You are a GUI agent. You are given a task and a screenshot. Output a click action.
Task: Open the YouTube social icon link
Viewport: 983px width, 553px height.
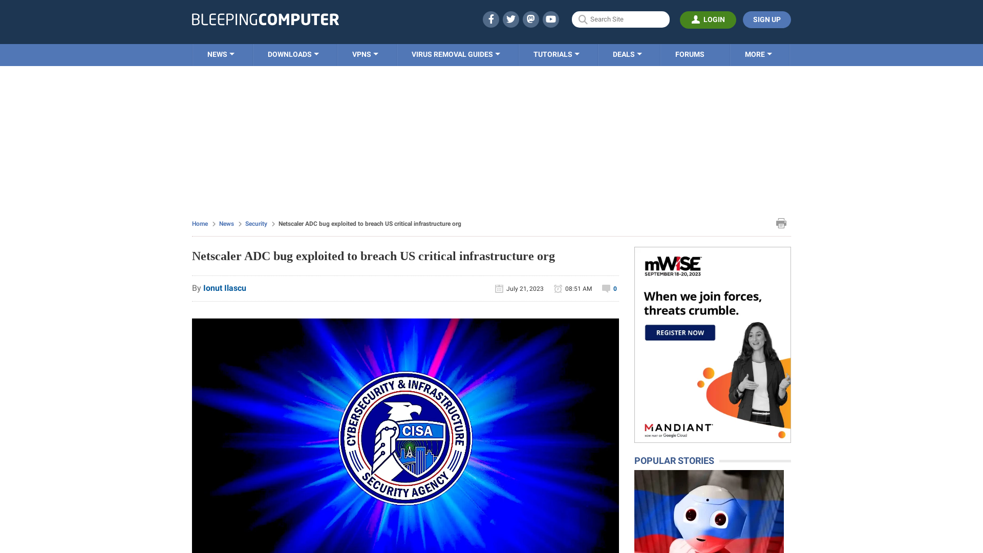pos(551,19)
